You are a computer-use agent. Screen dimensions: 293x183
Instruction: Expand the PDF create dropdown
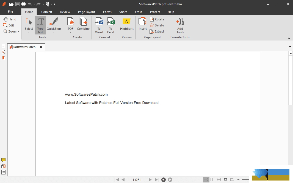(x=71, y=32)
